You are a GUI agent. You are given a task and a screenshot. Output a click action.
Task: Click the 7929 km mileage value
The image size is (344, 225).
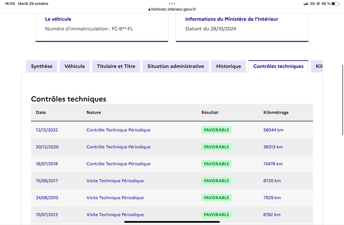tap(272, 198)
